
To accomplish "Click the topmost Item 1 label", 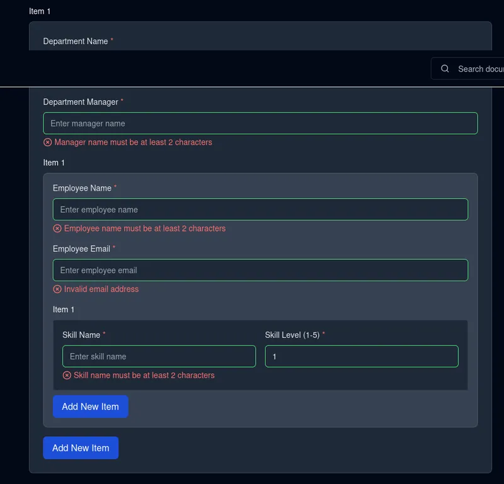I will 40,11.
